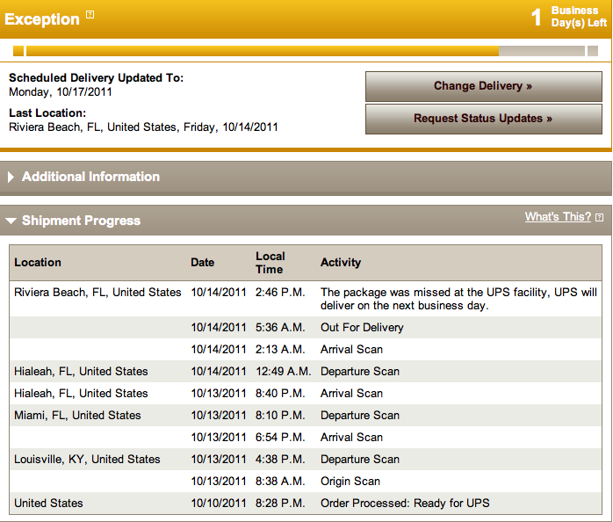Click the Location column header

(x=38, y=263)
